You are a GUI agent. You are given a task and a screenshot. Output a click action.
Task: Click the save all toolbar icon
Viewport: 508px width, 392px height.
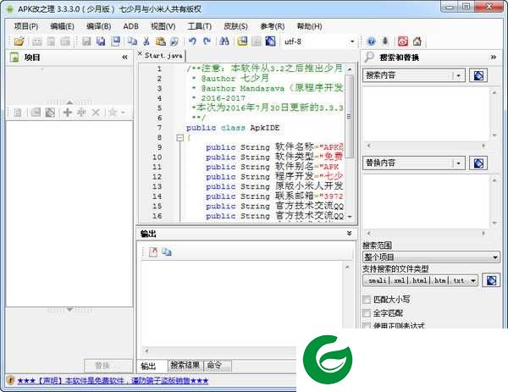(101, 41)
